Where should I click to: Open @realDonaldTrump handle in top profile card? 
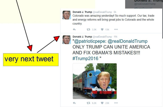(x=145, y=4)
